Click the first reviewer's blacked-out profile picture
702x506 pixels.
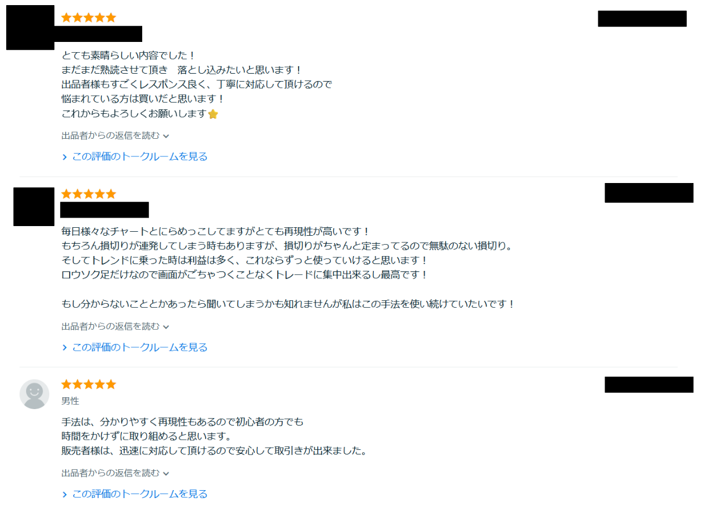[x=30, y=28]
